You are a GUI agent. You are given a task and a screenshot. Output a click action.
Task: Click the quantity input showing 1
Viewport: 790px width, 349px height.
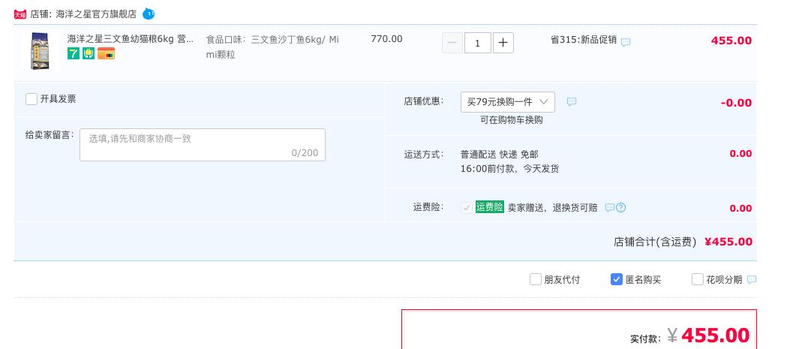point(478,43)
